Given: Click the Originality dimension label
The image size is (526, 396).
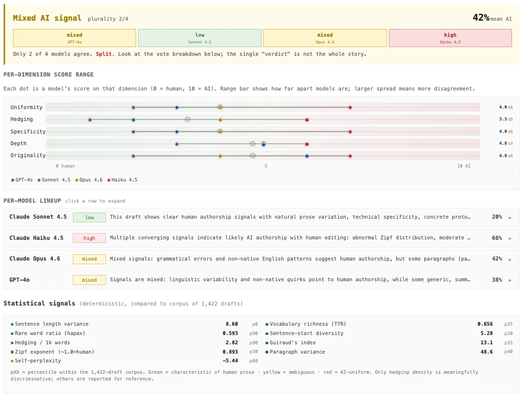Looking at the screenshot, I should (28, 155).
